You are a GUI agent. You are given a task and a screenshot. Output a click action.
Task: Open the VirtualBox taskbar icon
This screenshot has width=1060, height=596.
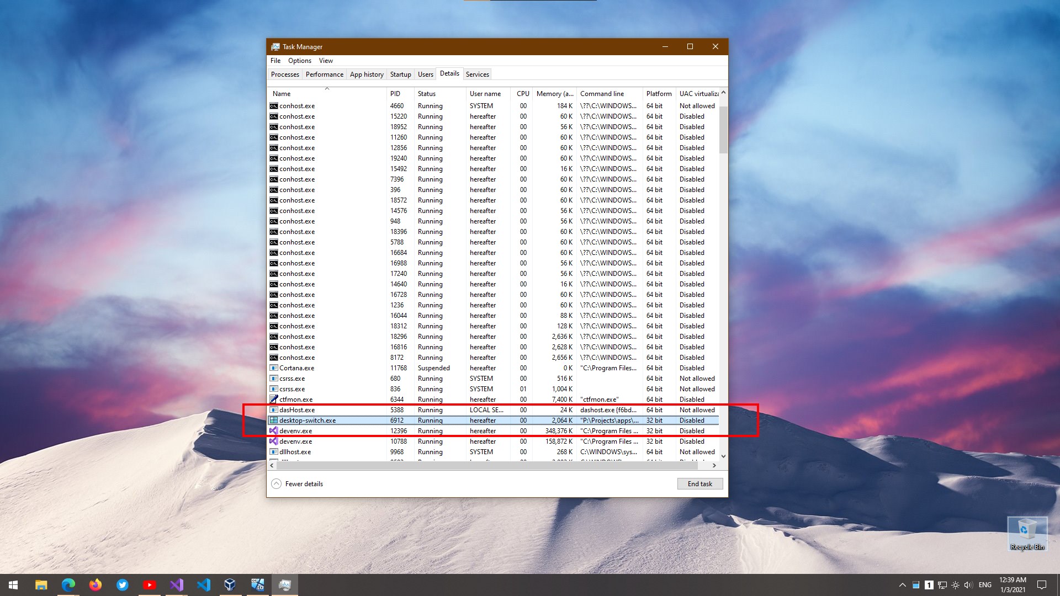pos(230,585)
